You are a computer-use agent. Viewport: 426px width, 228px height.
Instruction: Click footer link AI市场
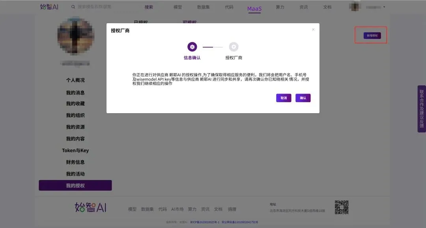[177, 209]
